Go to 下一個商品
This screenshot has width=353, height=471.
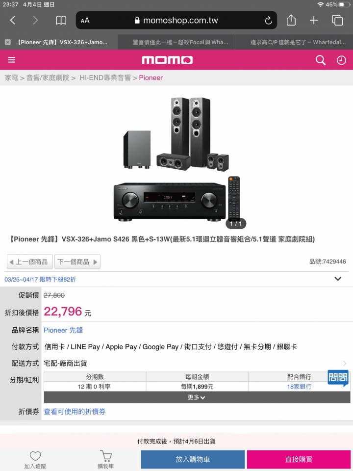coord(77,262)
